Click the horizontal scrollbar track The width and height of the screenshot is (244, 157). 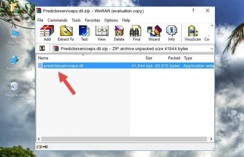coord(124,139)
